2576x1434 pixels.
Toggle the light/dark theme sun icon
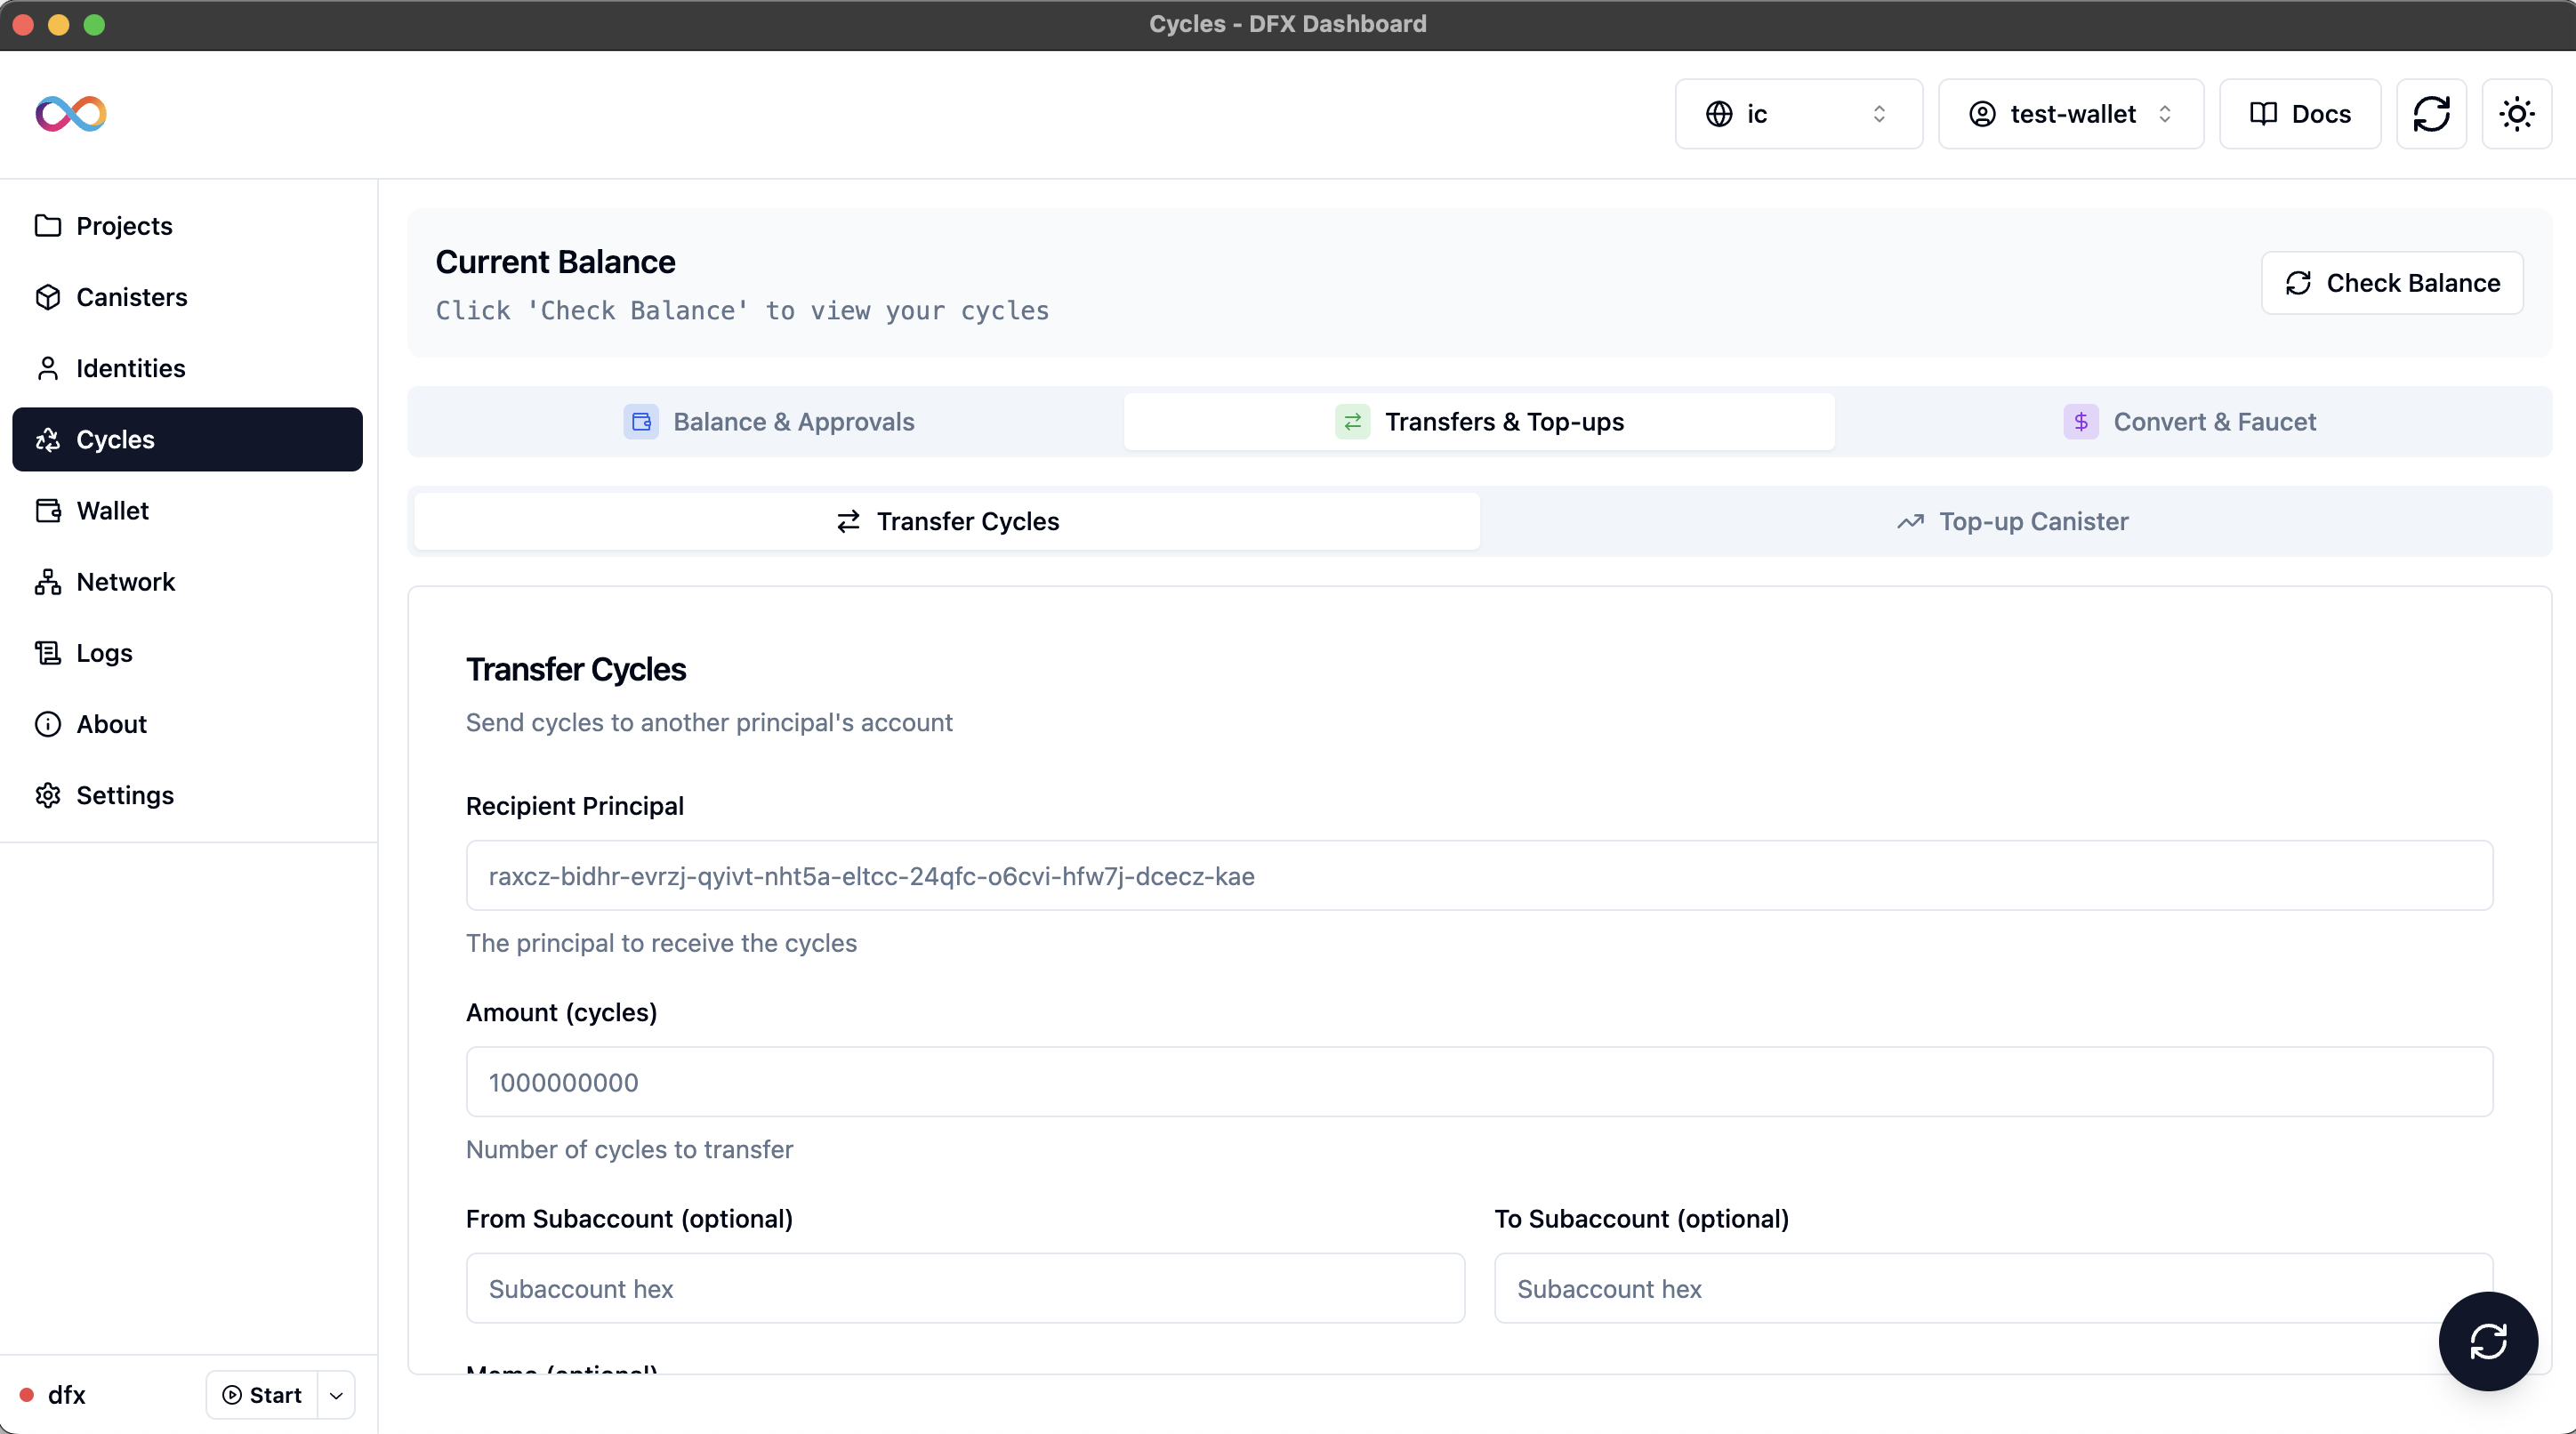click(2516, 114)
